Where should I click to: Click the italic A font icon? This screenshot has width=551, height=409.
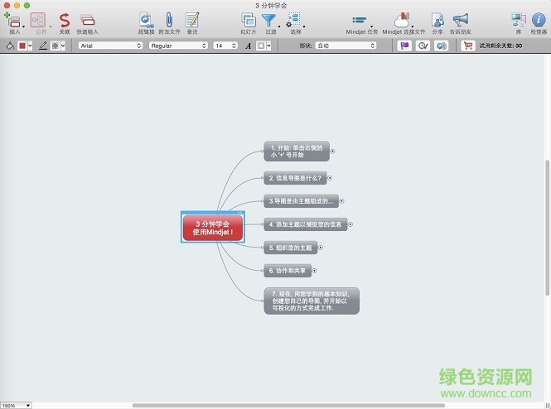[248, 46]
